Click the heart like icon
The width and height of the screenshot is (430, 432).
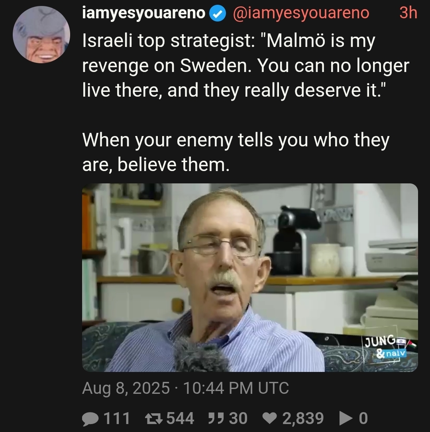click(x=269, y=418)
